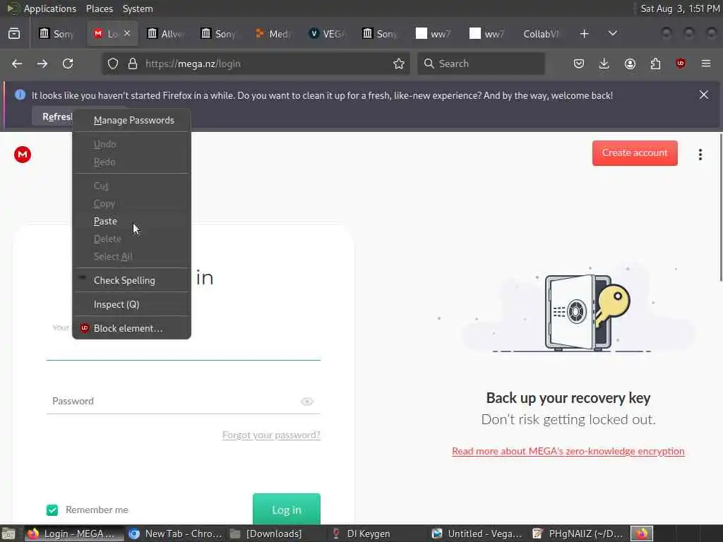The image size is (723, 542).
Task: Close the MEGA login tab
Action: click(x=127, y=33)
